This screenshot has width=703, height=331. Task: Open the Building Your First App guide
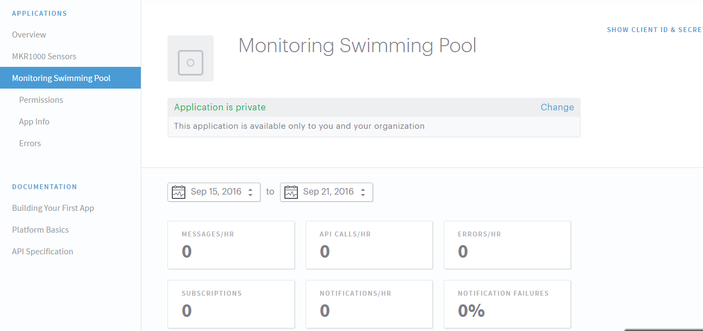click(53, 208)
